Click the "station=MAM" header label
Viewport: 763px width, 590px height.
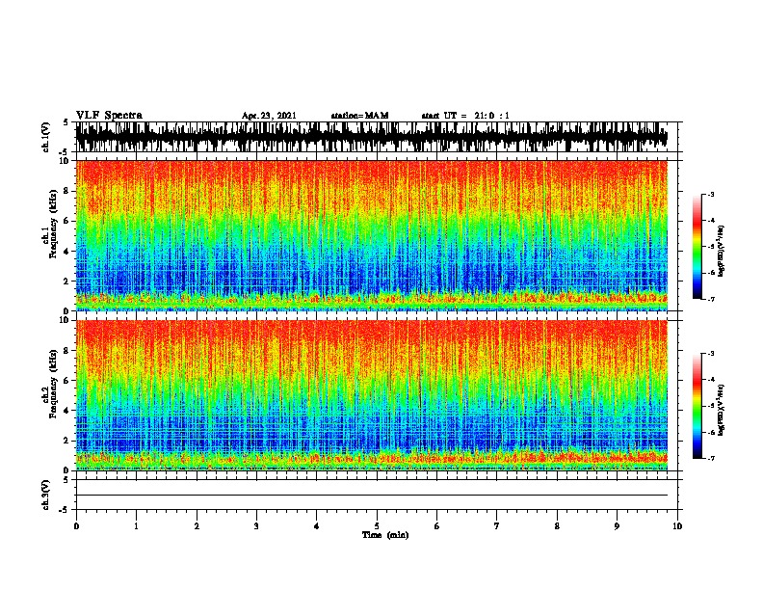(x=359, y=116)
